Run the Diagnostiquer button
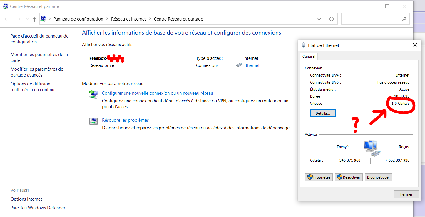 378,177
